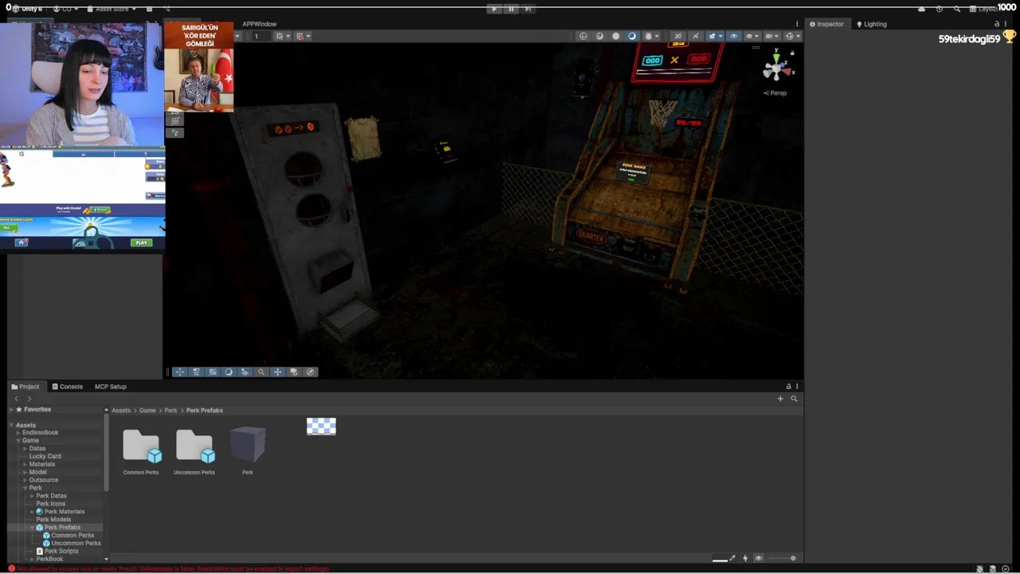Click the layers icon in bottom scene overlay
Viewport: 1020px width, 574px height.
[245, 372]
